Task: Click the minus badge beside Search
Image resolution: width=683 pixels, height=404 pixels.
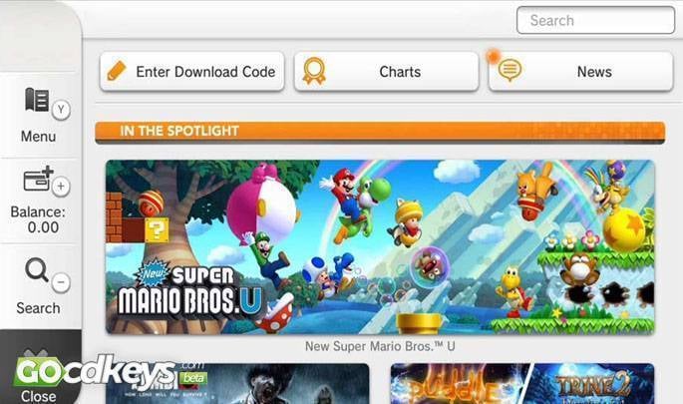Action: pos(61,282)
